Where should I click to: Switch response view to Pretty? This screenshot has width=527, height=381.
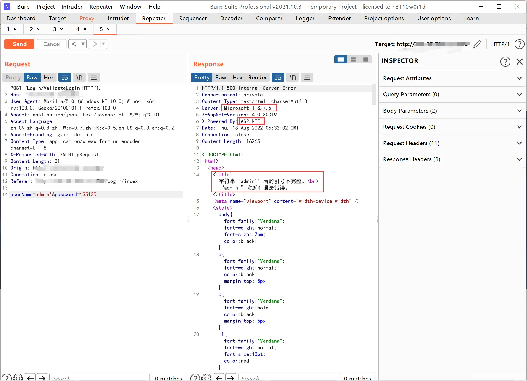tap(202, 77)
